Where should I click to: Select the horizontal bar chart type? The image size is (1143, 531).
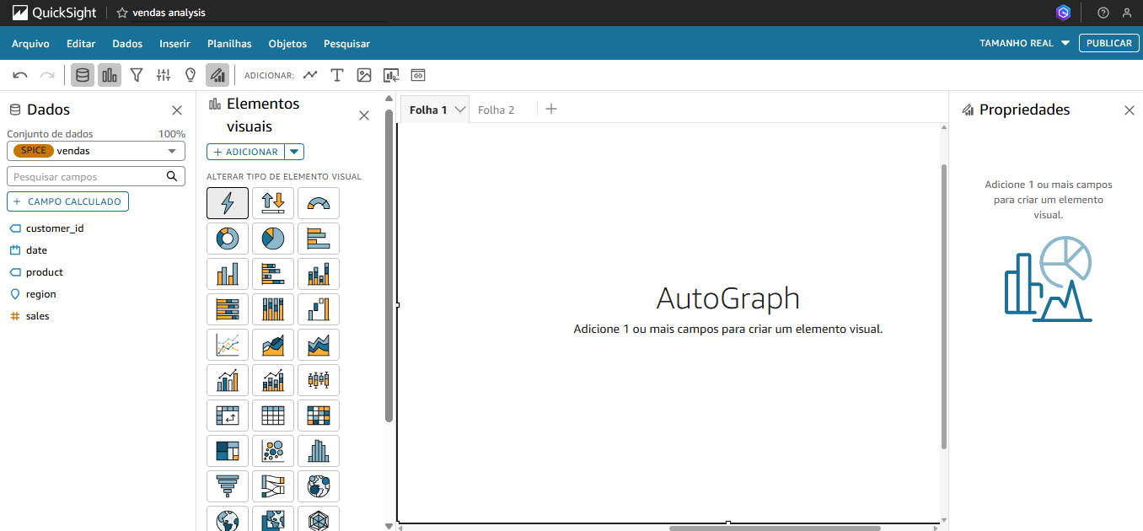319,239
